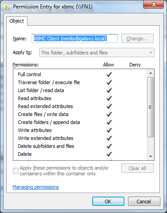The width and height of the screenshot is (167, 213).
Task: Confirm with the OK button
Action: [x=108, y=201]
